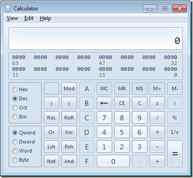Click the Xor button
This screenshot has height=178, width=193.
(69, 132)
